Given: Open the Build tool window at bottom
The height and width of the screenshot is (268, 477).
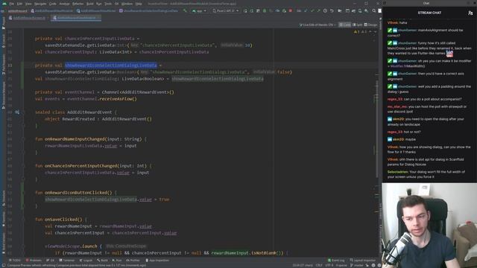Looking at the screenshot, I should coord(103,261).
